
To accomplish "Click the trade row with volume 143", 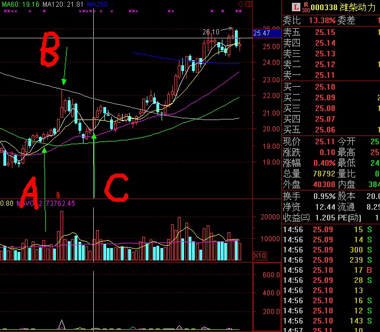I will point(330,321).
